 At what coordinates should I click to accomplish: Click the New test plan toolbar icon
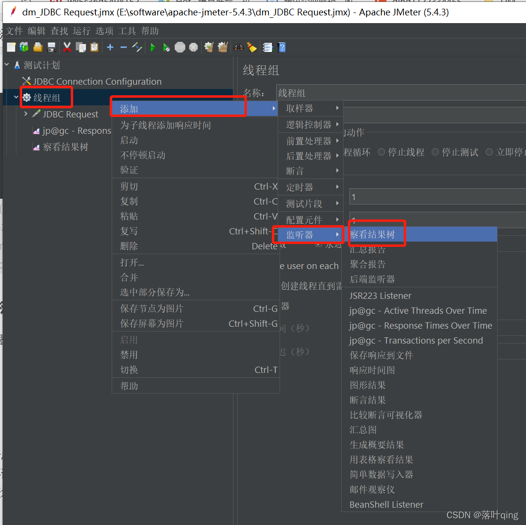coord(11,47)
